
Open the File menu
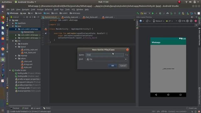pyautogui.click(x=8, y=10)
